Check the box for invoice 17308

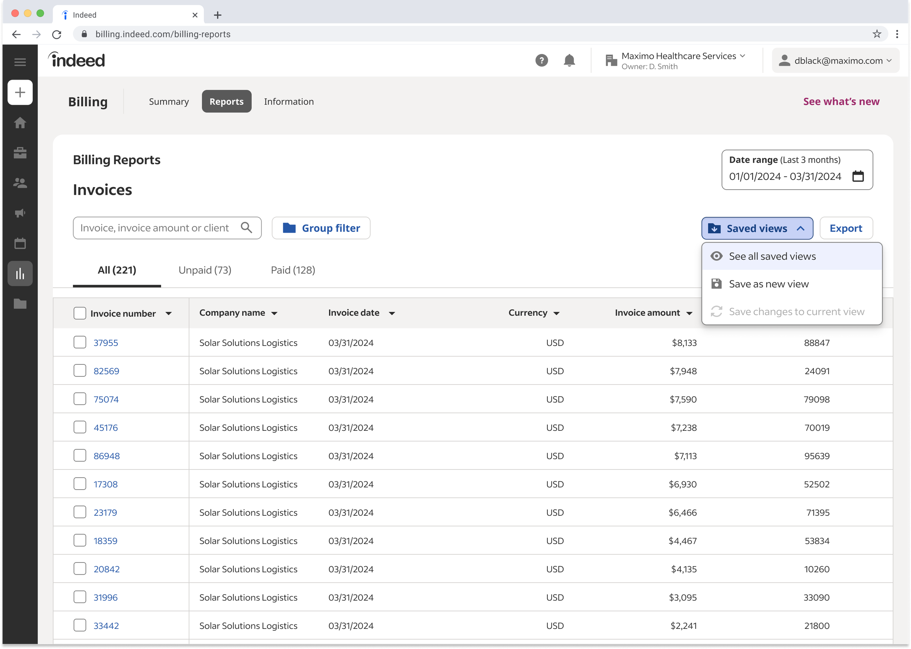pos(80,484)
